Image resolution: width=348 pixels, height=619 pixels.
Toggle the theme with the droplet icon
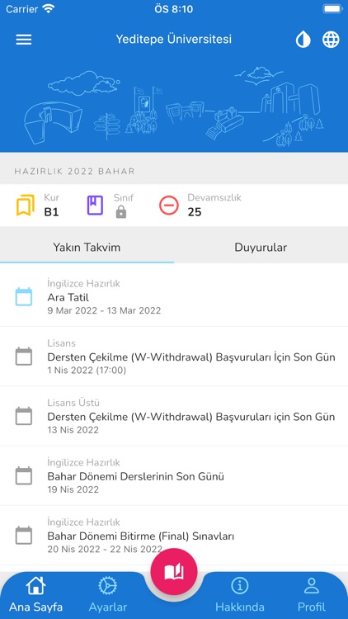pyautogui.click(x=303, y=40)
